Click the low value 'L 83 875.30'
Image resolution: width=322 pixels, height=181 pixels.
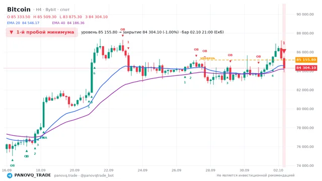70,17
